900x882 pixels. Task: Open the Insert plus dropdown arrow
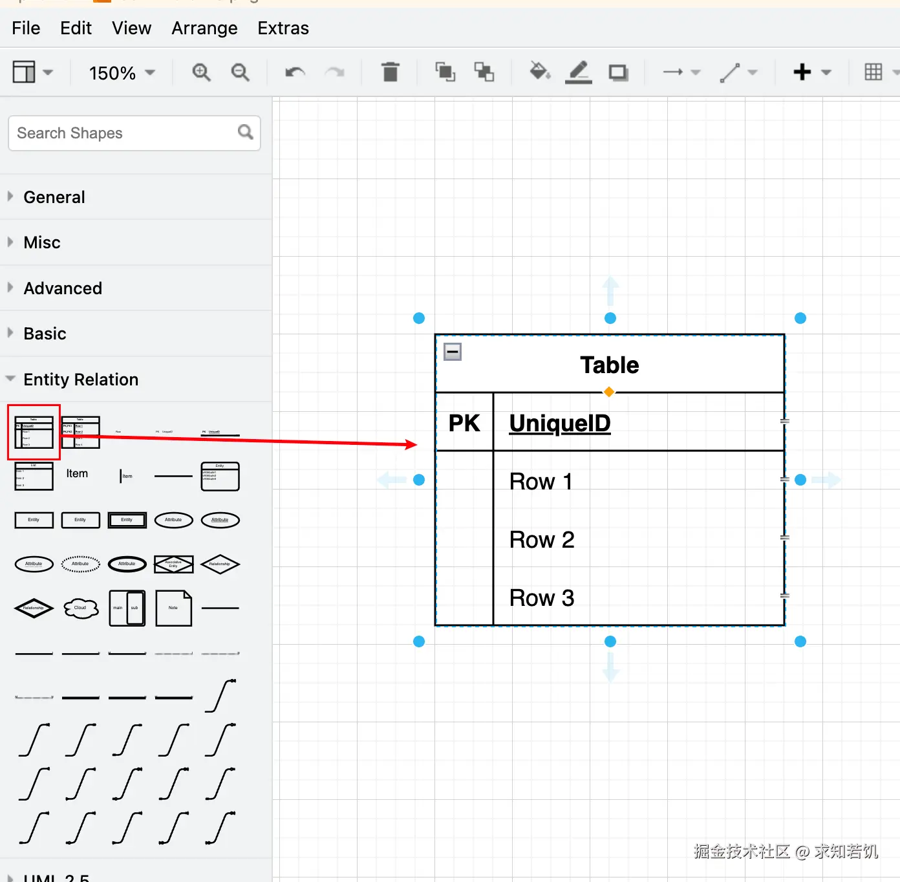pos(826,72)
